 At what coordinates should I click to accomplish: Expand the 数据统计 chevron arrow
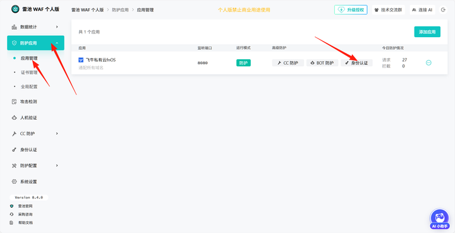[57, 27]
